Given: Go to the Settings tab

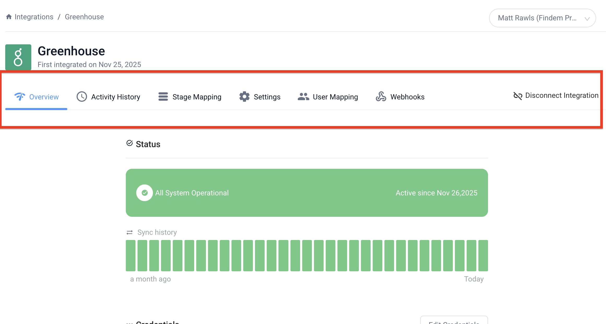Looking at the screenshot, I should [260, 97].
